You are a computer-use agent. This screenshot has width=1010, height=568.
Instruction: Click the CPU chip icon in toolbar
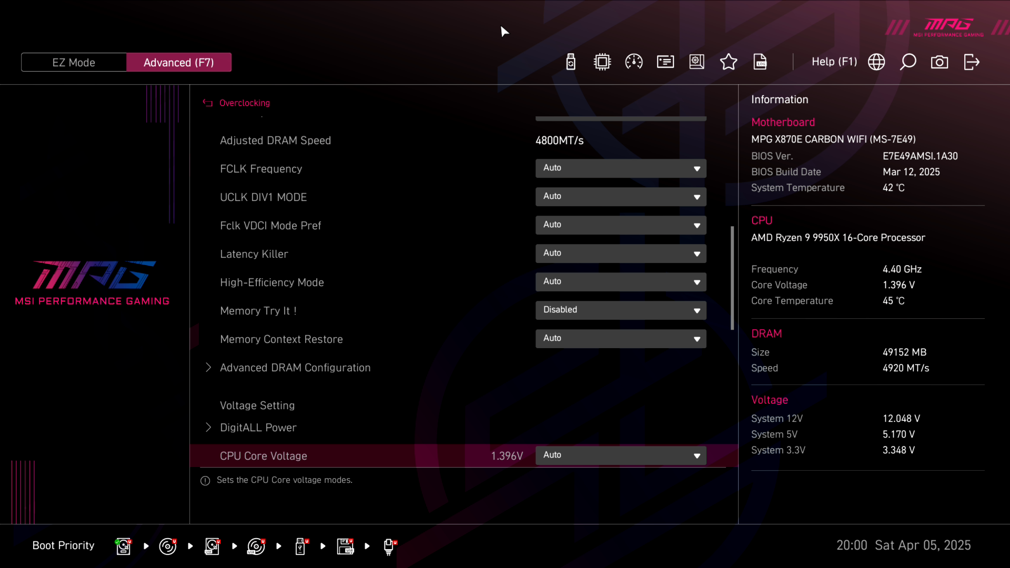(602, 62)
